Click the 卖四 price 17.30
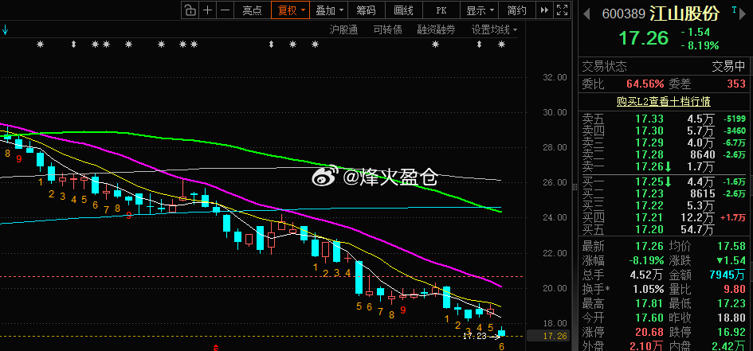753x351 pixels. tap(649, 131)
